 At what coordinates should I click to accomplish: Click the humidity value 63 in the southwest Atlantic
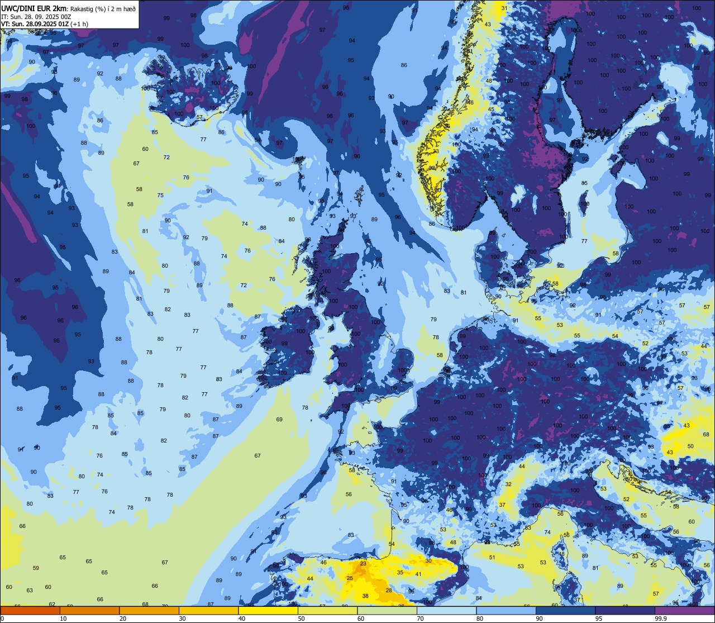click(30, 591)
